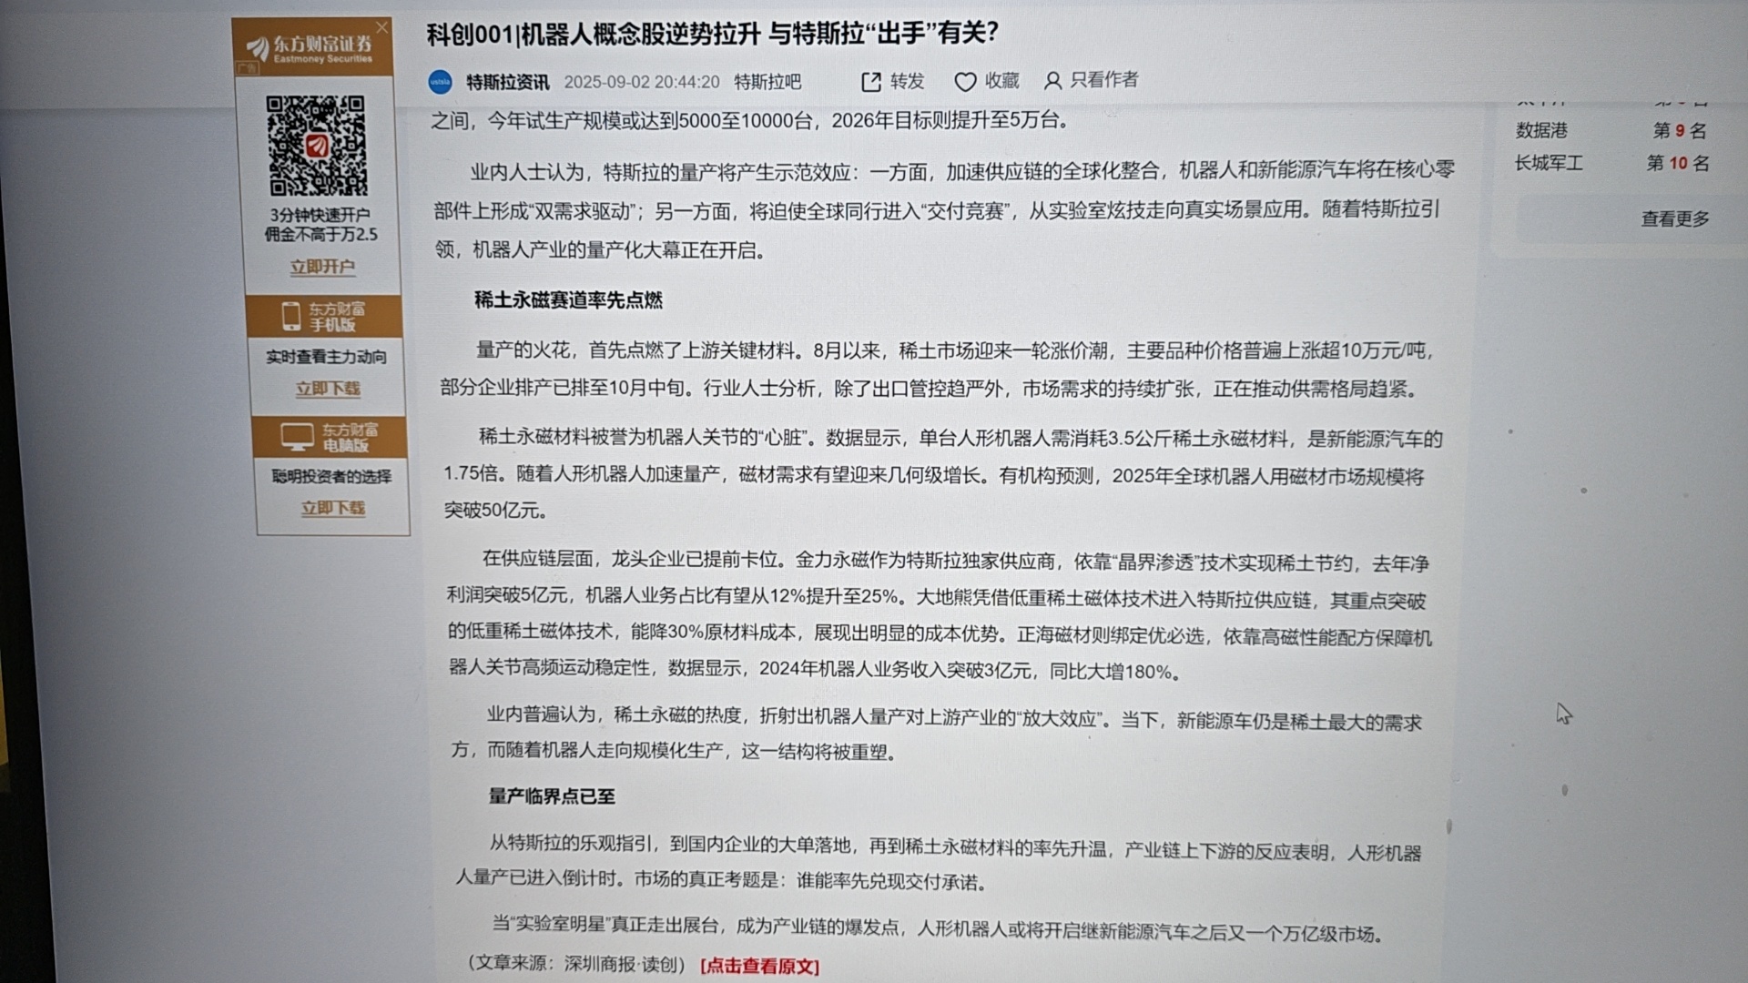The width and height of the screenshot is (1748, 983).
Task: Click the 东方财富电脑版 monitor icon
Action: point(297,437)
